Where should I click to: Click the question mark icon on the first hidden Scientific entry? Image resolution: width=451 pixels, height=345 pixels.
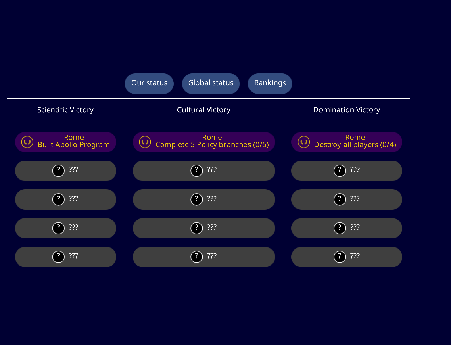pos(58,170)
